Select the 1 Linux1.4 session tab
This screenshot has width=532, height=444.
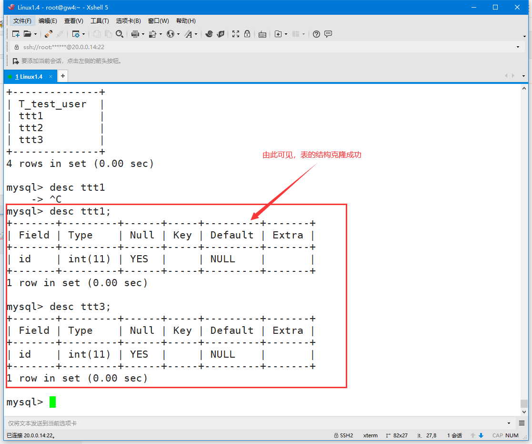click(29, 77)
